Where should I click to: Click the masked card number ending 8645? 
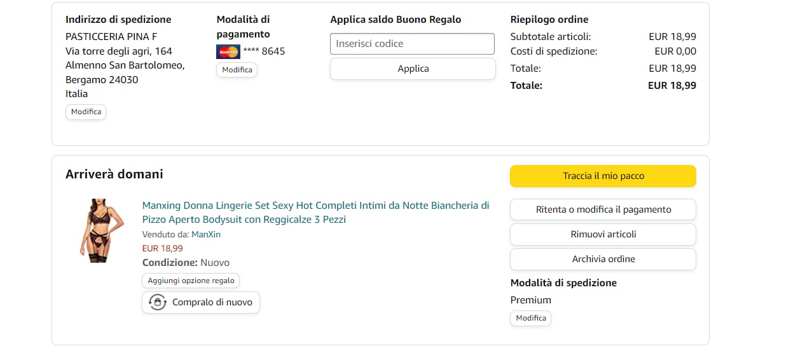[264, 51]
